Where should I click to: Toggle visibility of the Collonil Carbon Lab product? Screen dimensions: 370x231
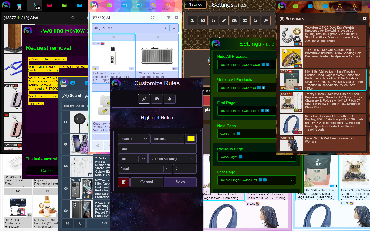coord(113,37)
